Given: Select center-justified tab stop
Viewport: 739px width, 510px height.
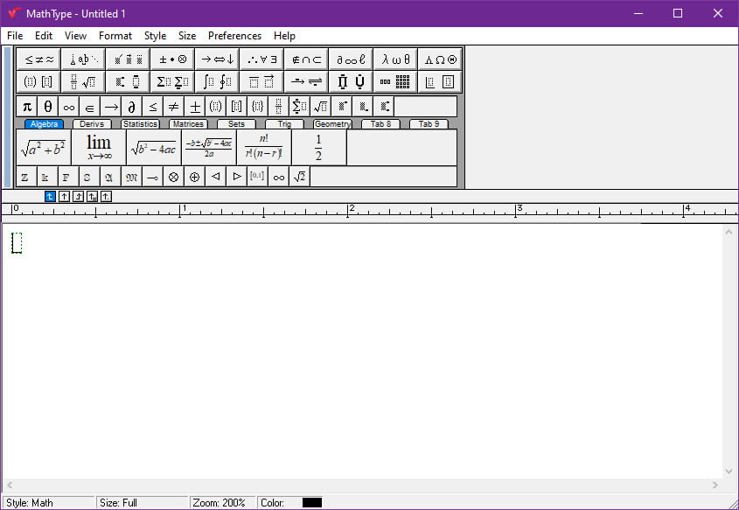Looking at the screenshot, I should (x=64, y=197).
